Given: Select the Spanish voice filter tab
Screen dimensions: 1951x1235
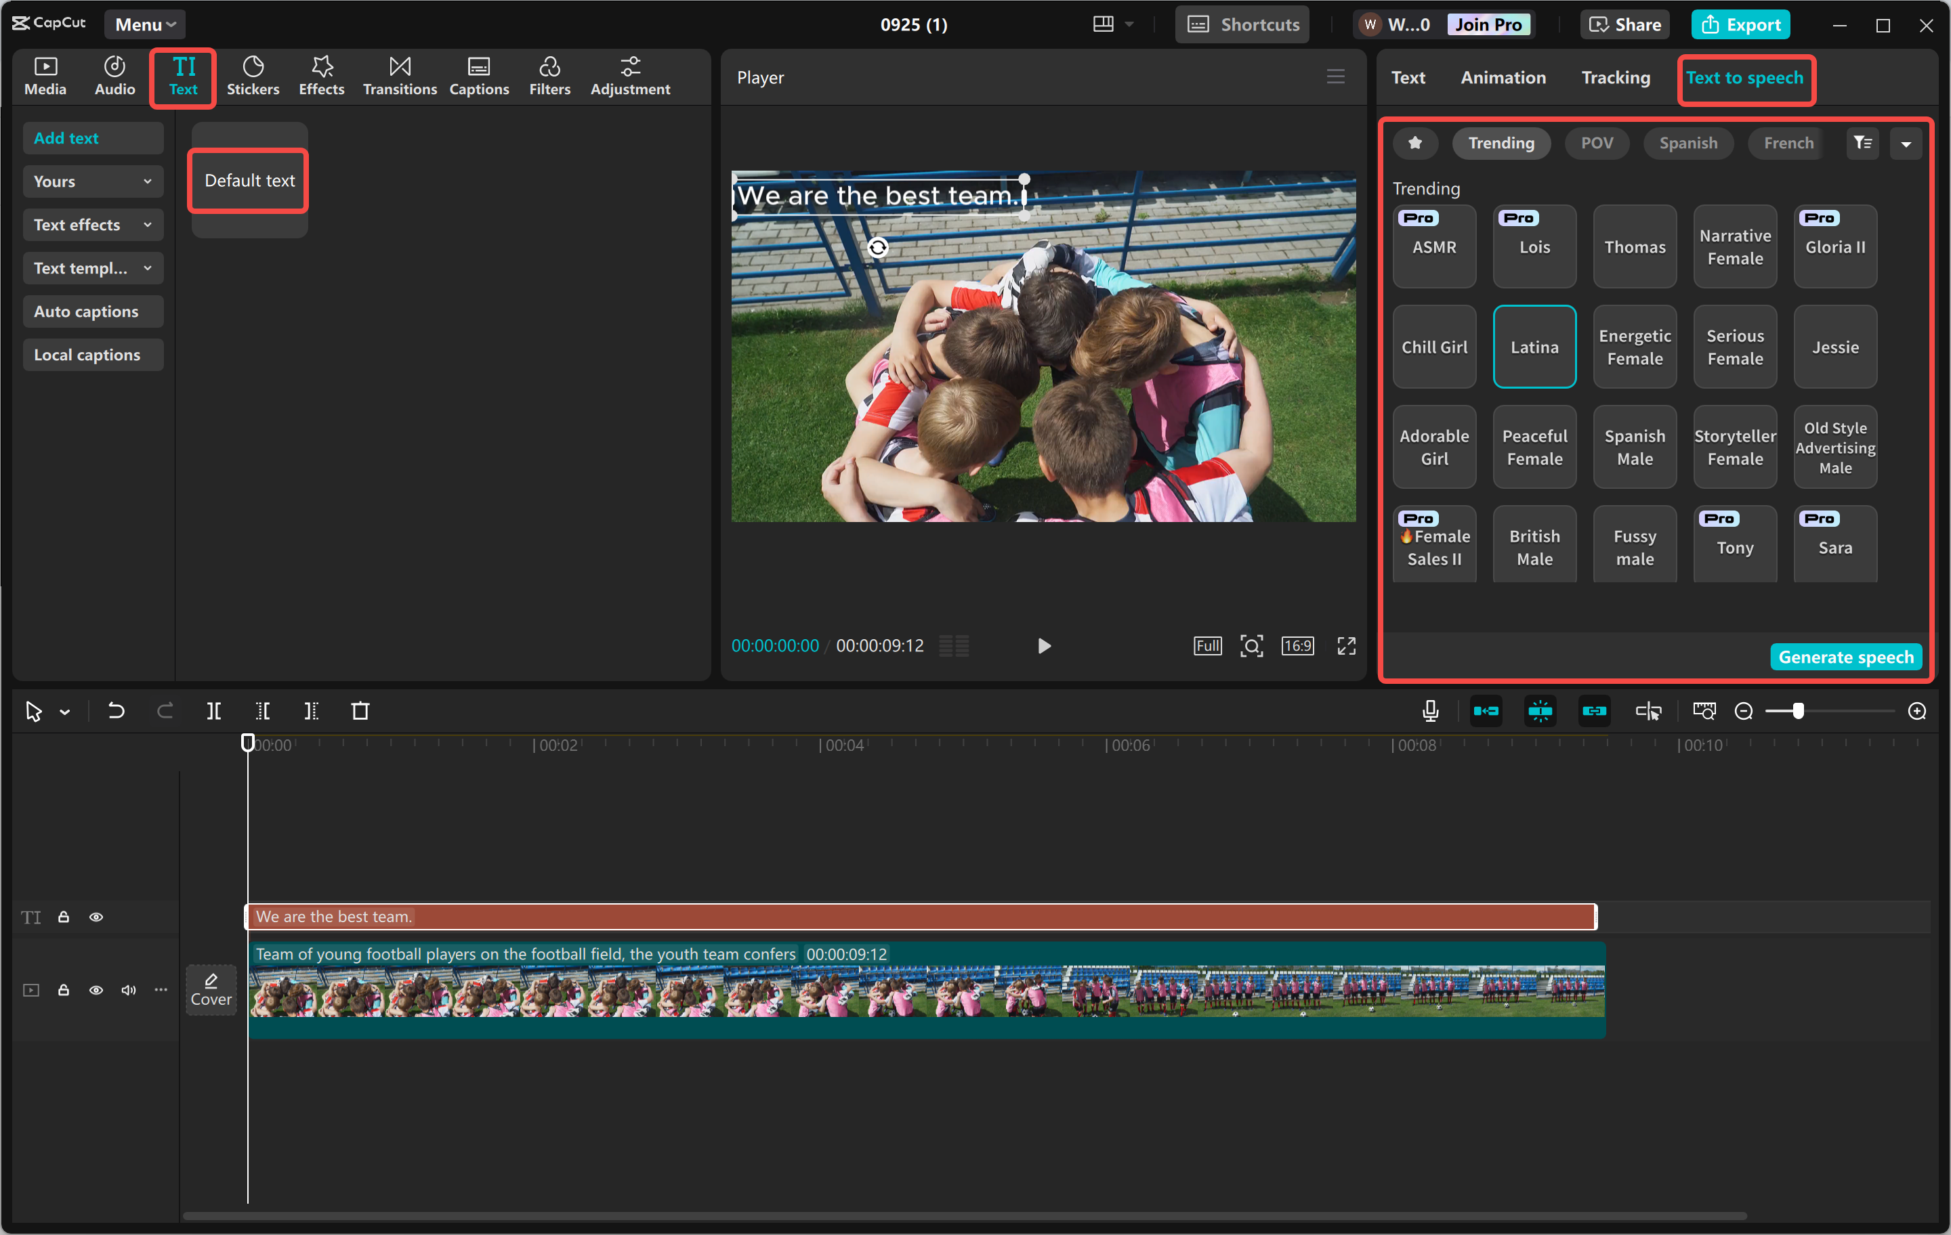Looking at the screenshot, I should pos(1687,144).
